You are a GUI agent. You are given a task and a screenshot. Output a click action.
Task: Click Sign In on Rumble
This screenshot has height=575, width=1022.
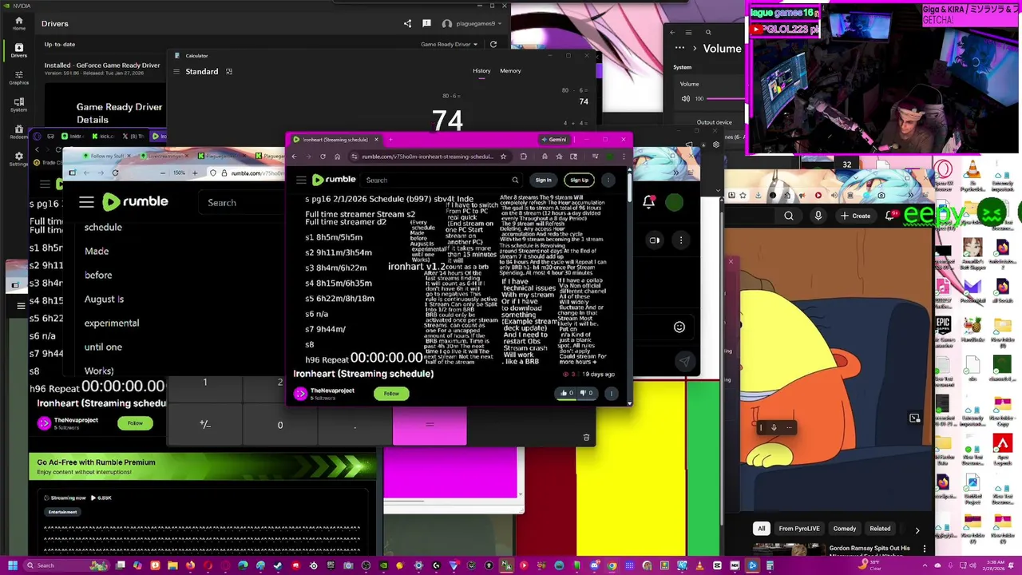tap(543, 180)
